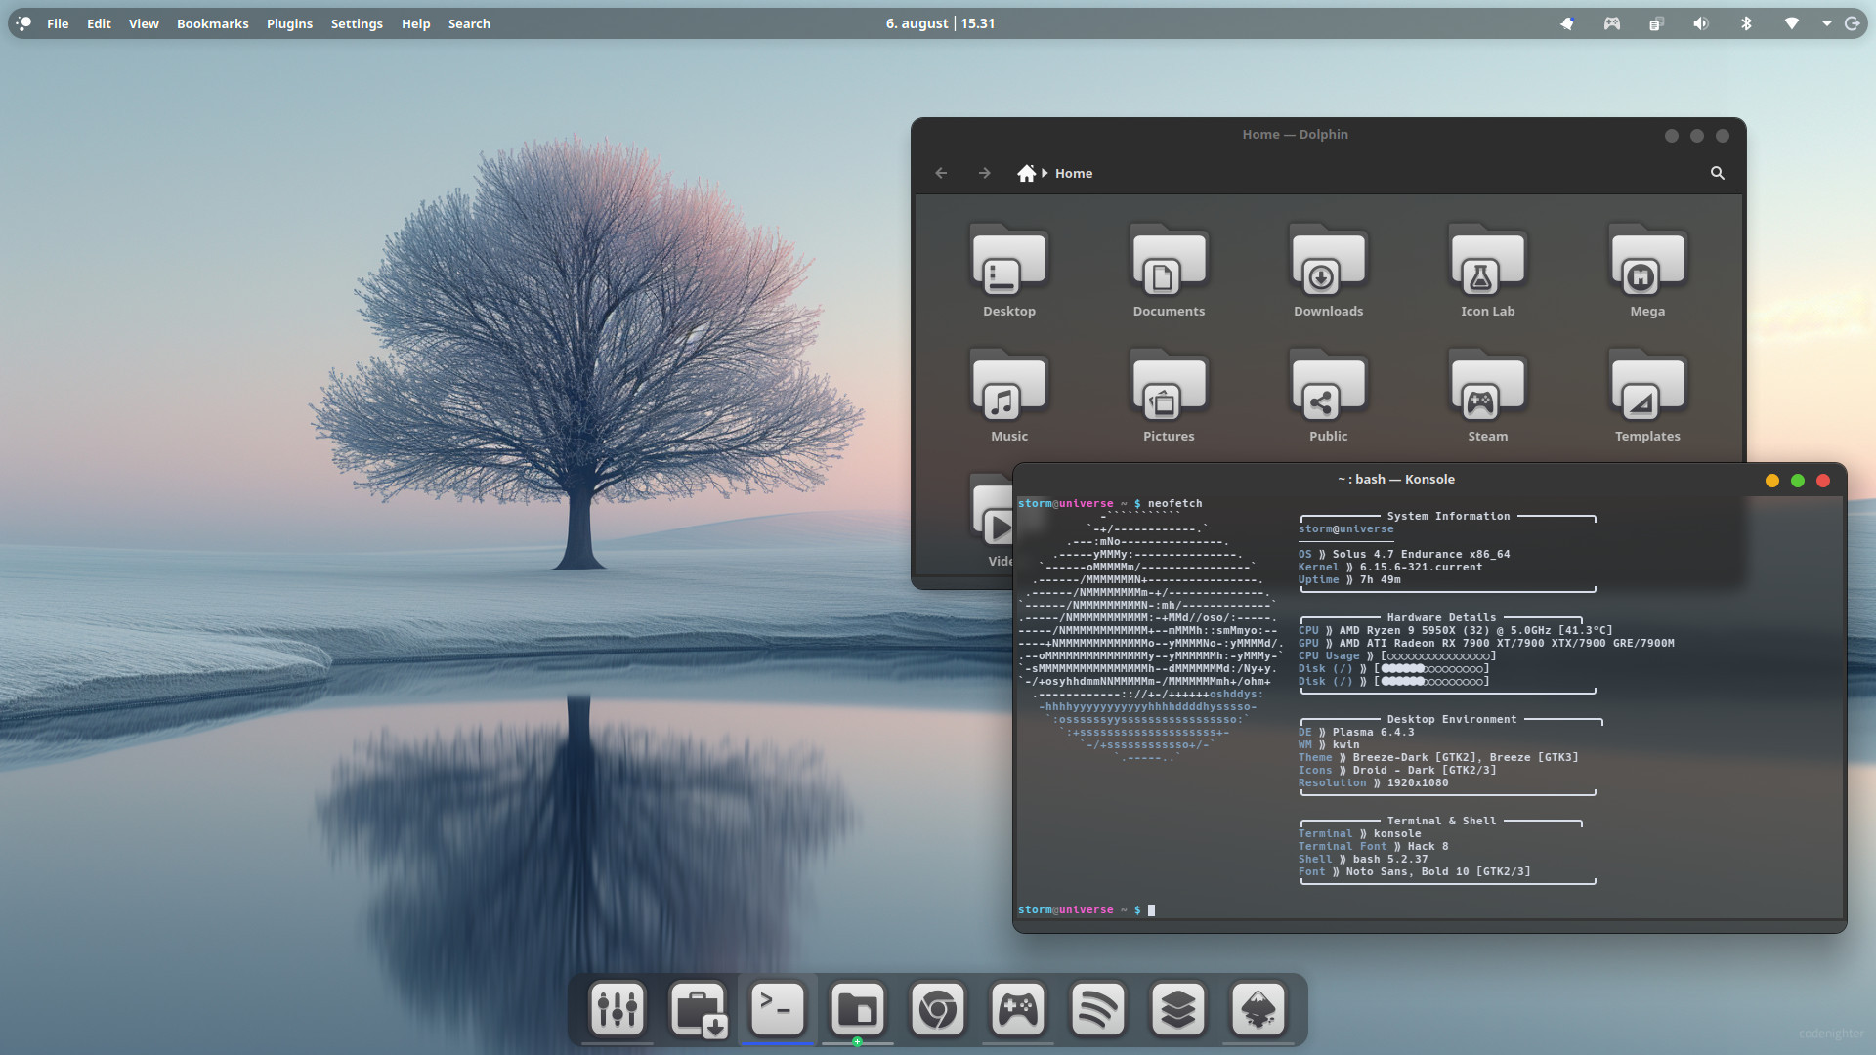
Task: Click the 'Home — Dolphin' title bar
Action: pyautogui.click(x=1295, y=135)
